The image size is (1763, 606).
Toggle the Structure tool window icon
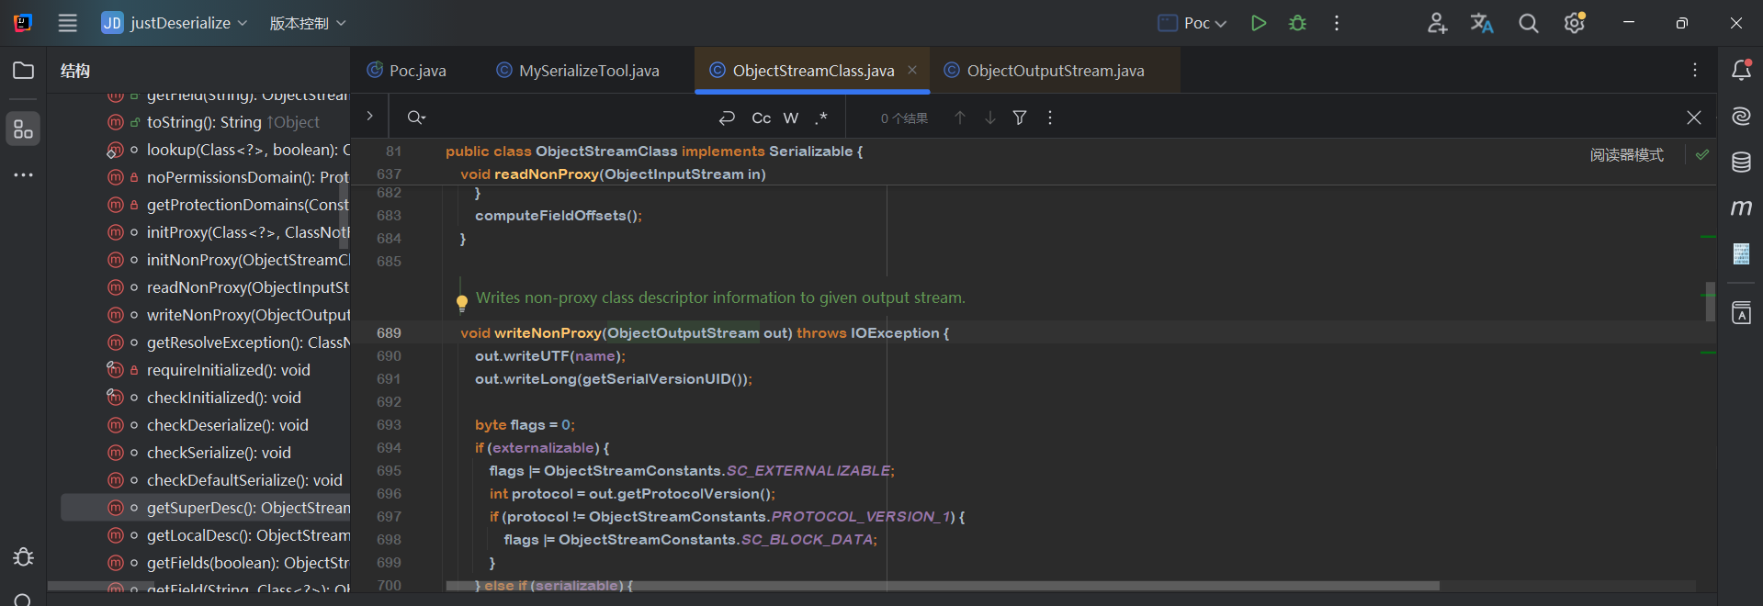24,129
